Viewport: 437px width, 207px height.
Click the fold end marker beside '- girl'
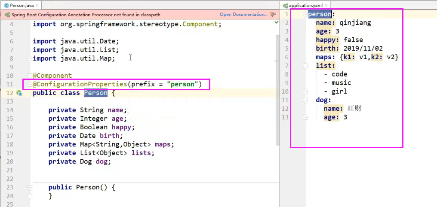pyautogui.click(x=305, y=91)
